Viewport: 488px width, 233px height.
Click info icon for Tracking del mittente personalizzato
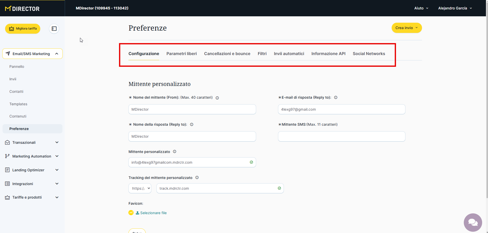[197, 178]
